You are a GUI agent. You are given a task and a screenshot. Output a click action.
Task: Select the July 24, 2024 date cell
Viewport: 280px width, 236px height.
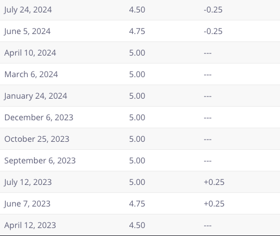[x=28, y=10]
